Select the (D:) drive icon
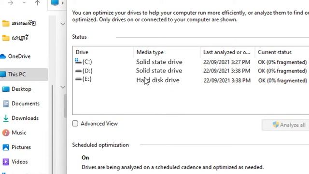 coord(78,71)
